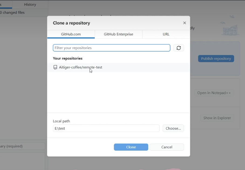
Task: Open the History tab in background window
Action: click(x=30, y=5)
